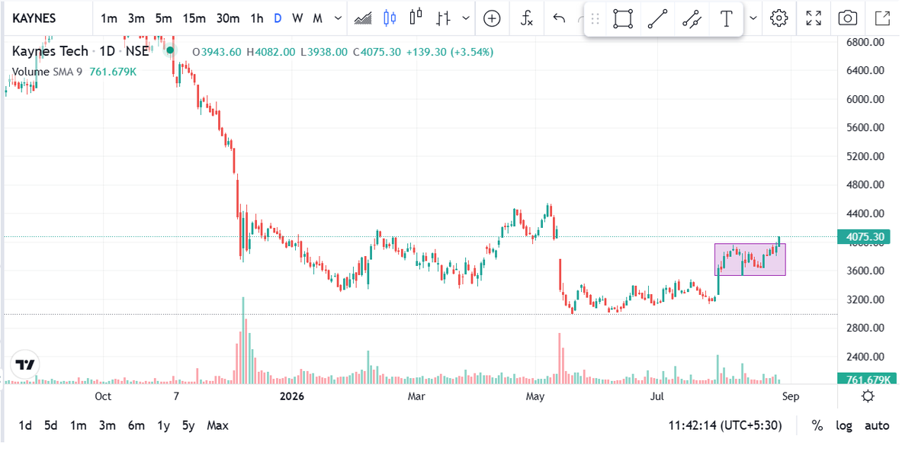Set date range to 3m at the bottom
915x455 pixels.
[107, 425]
